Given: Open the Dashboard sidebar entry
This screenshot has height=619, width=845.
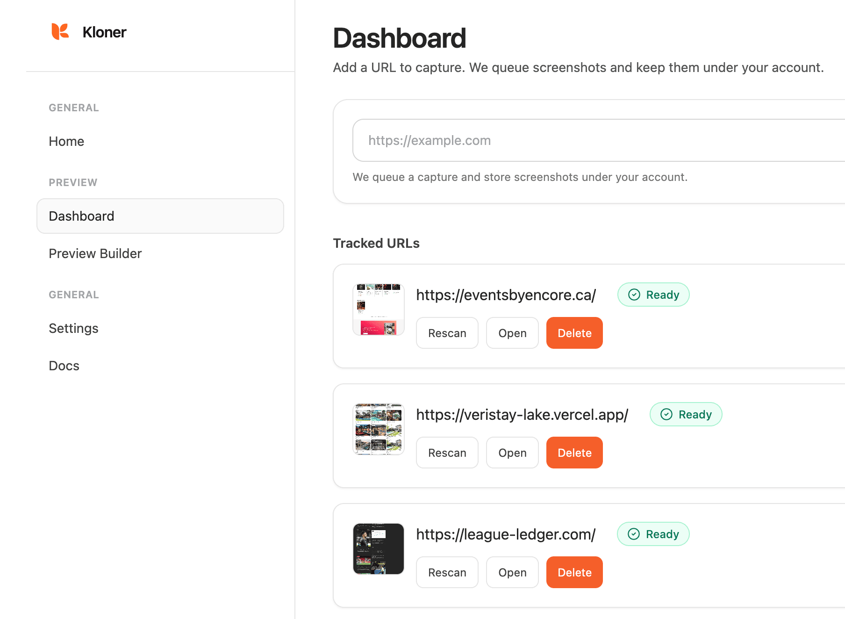Looking at the screenshot, I should coord(81,216).
